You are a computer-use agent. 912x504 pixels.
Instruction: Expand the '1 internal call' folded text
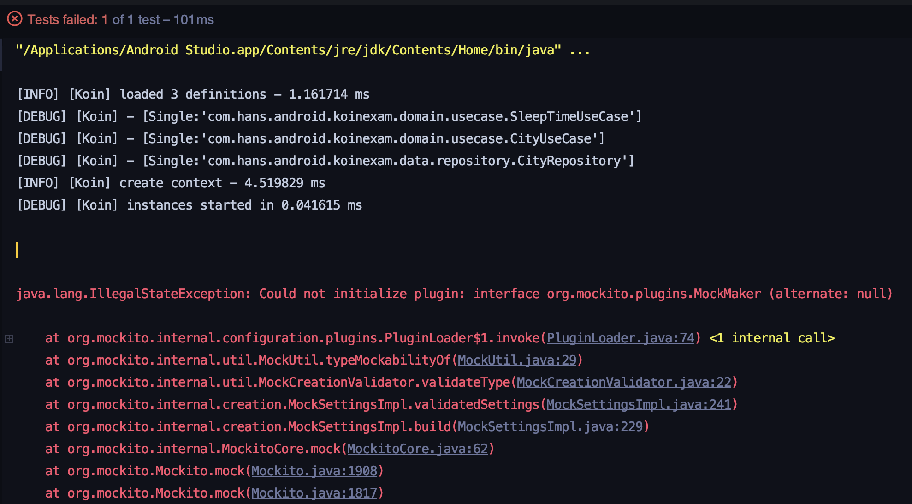pyautogui.click(x=771, y=338)
